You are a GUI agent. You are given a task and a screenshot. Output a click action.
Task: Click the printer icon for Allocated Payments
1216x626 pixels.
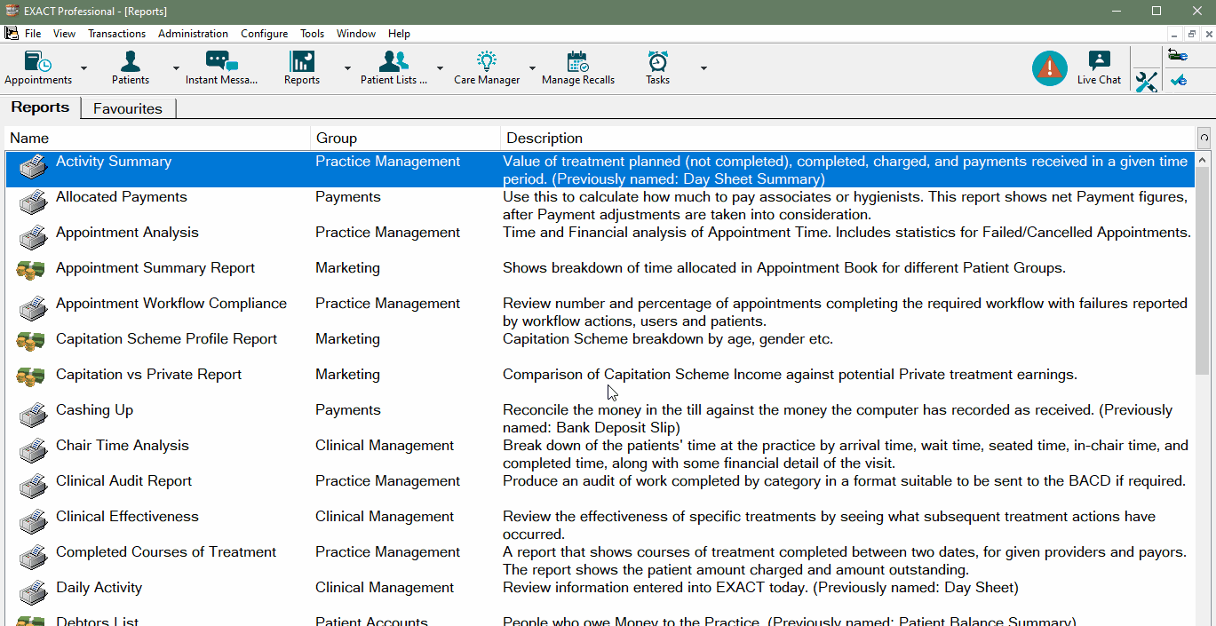(32, 202)
